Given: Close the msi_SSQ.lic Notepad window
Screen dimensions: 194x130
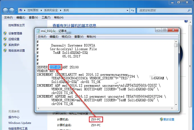Looking at the screenshot, I should click(x=173, y=30).
